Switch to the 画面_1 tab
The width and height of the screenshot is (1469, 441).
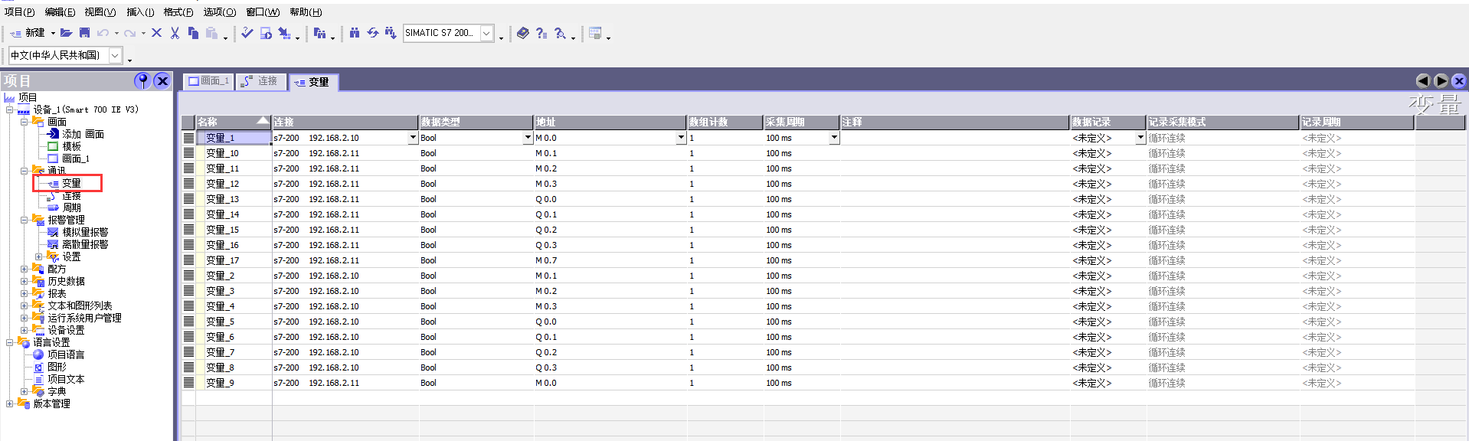(x=209, y=81)
